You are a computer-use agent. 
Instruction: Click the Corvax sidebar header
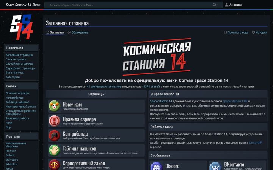click(21, 86)
